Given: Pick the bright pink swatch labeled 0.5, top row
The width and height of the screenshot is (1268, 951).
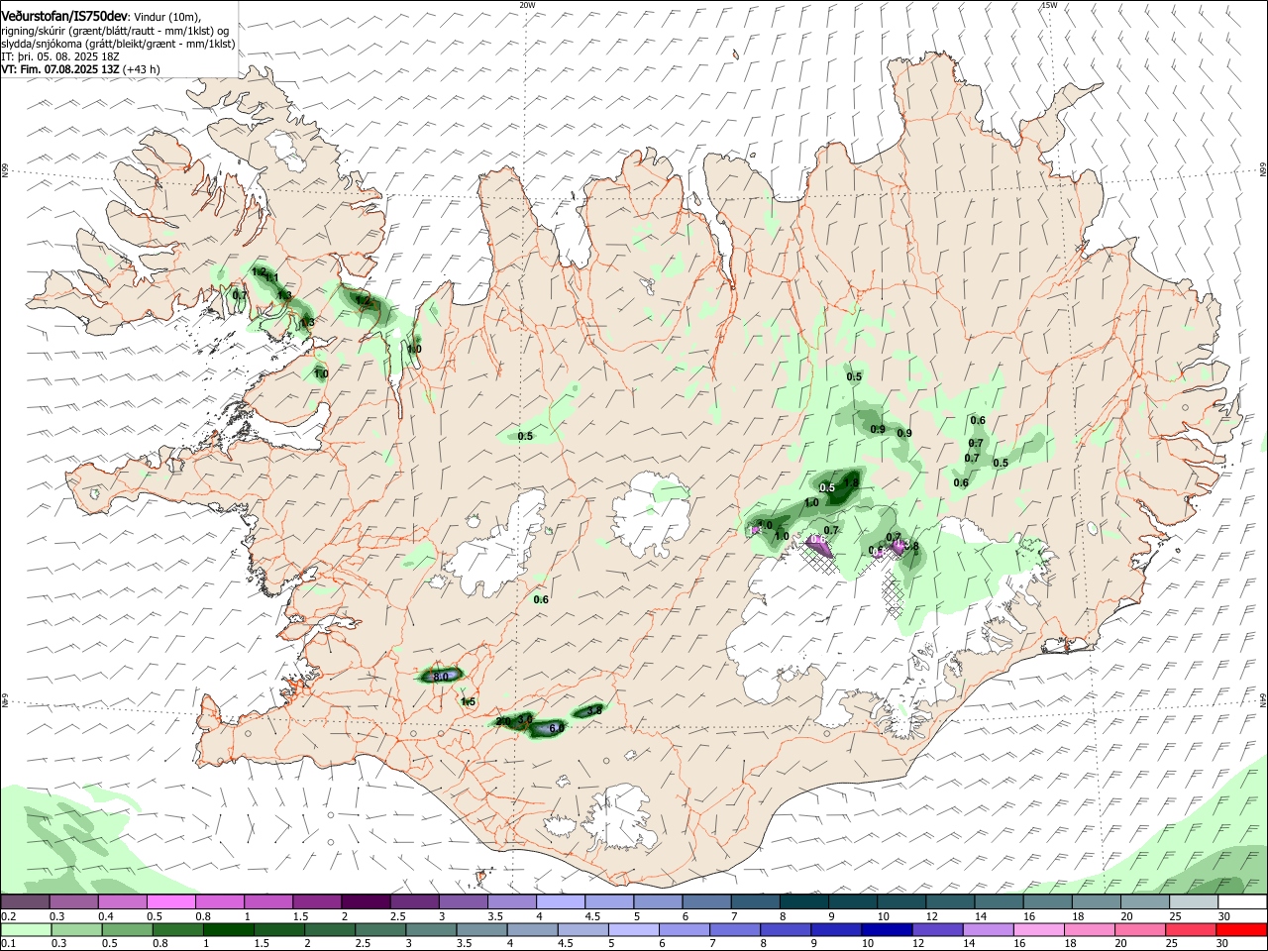Looking at the screenshot, I should 170,901.
